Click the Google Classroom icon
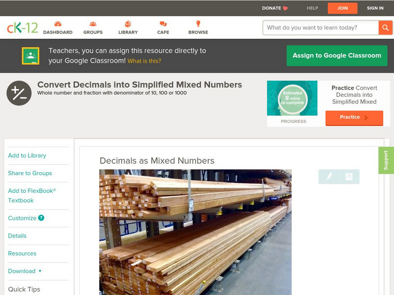Screen dimensions: 394x295 pos(31,56)
